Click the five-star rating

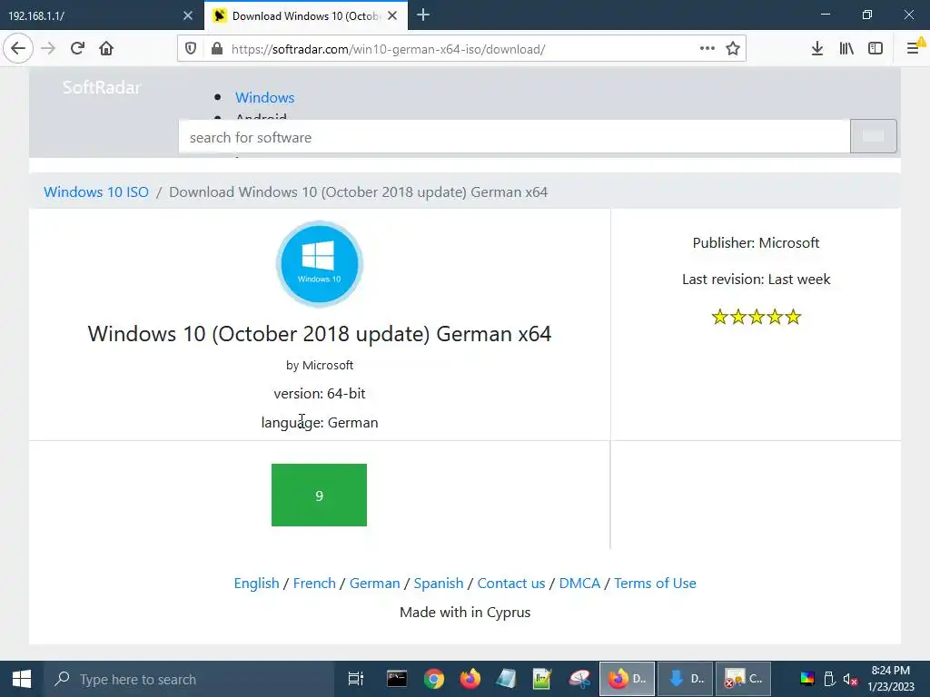757,317
